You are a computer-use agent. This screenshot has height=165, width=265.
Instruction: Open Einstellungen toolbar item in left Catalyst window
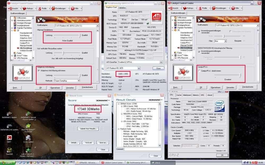59,8
